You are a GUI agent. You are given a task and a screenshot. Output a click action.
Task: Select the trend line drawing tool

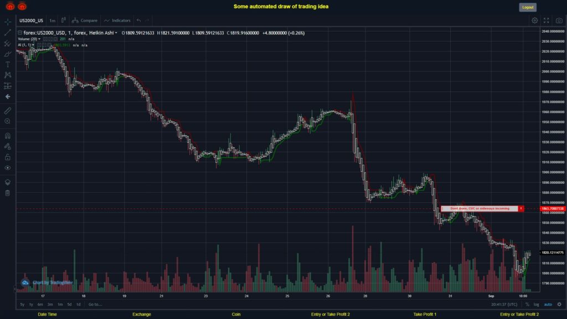pyautogui.click(x=8, y=33)
